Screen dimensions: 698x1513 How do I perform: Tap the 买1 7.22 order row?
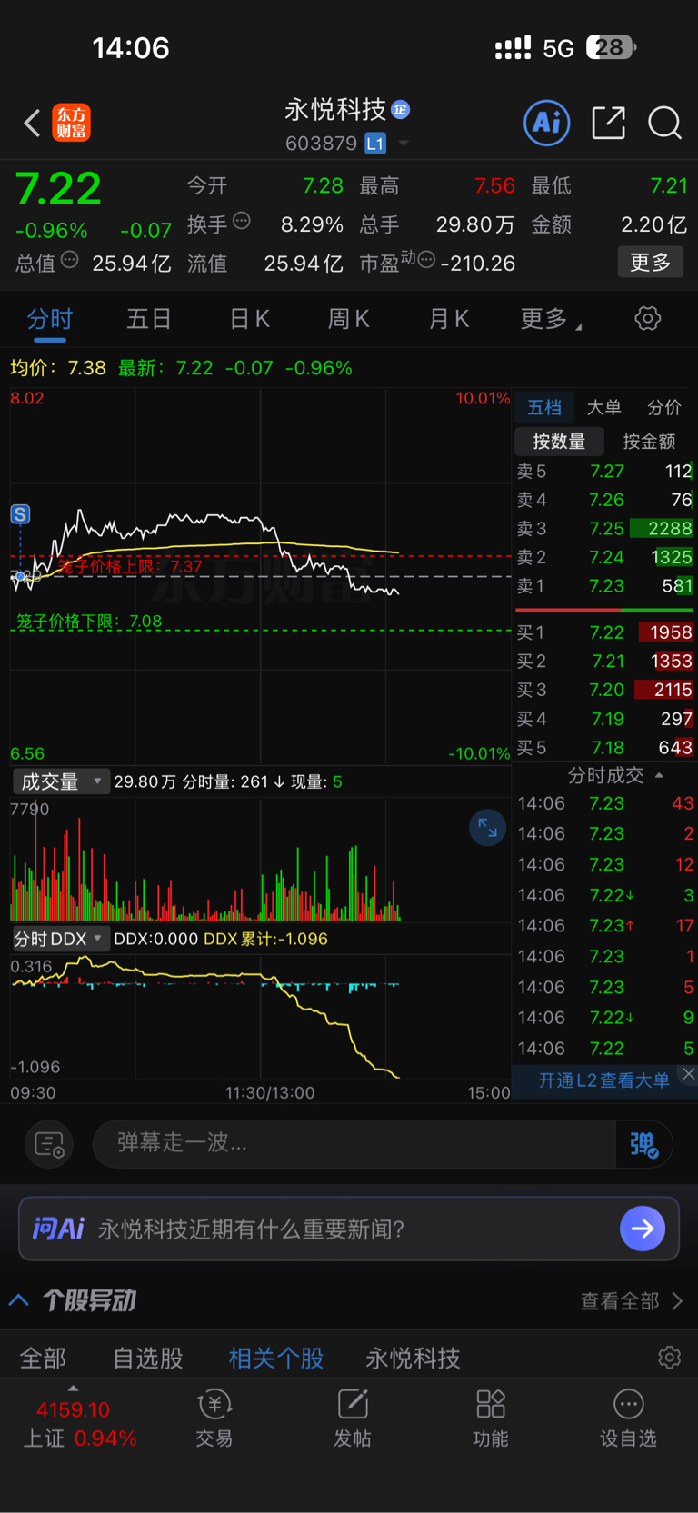604,632
